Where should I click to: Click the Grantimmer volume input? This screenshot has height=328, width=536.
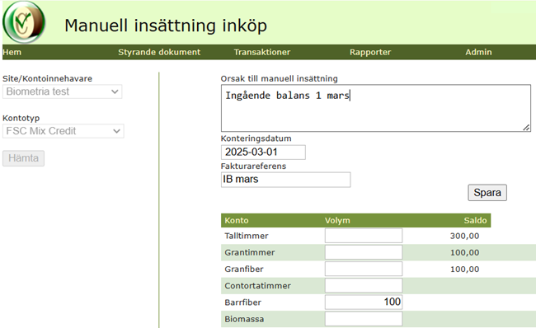pyautogui.click(x=364, y=252)
